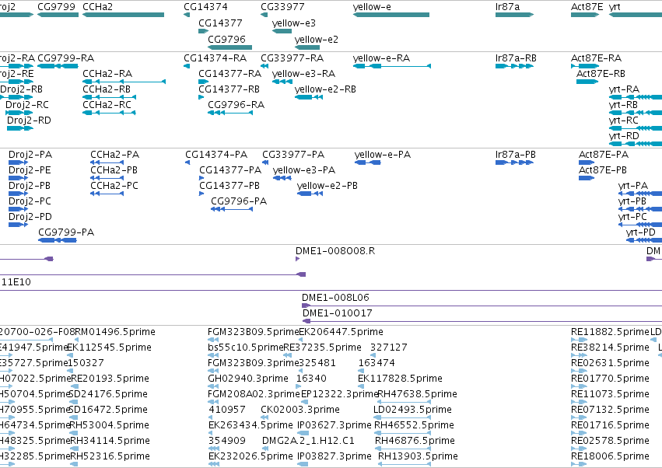Click EST RH13903.5prime
Screen dimensions: 662x468
[418, 456]
